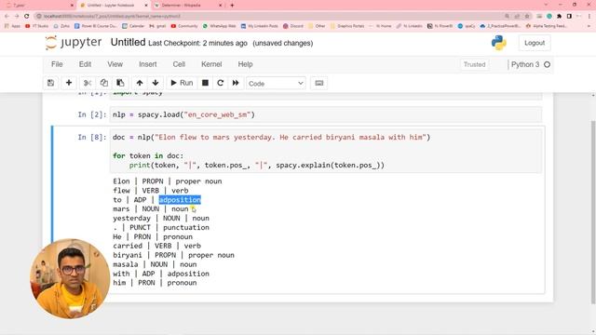Open the Apps bookmark shortcut
This screenshot has height=335, width=596.
coord(12,26)
